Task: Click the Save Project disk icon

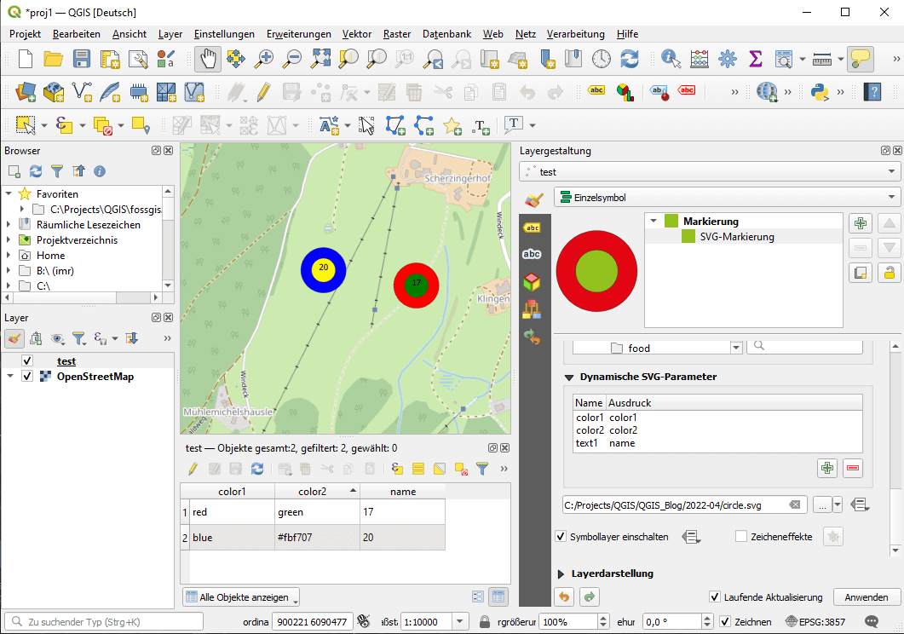Action: pos(82,59)
